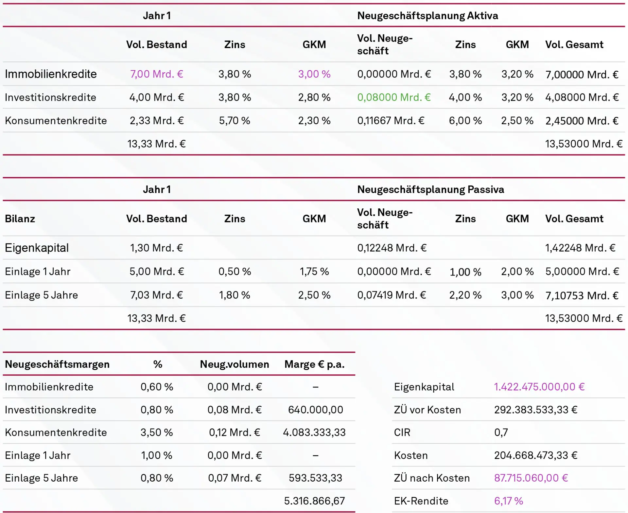628x513 pixels.
Task: Select the EK-Rendite 6,17 % value
Action: coord(508,501)
